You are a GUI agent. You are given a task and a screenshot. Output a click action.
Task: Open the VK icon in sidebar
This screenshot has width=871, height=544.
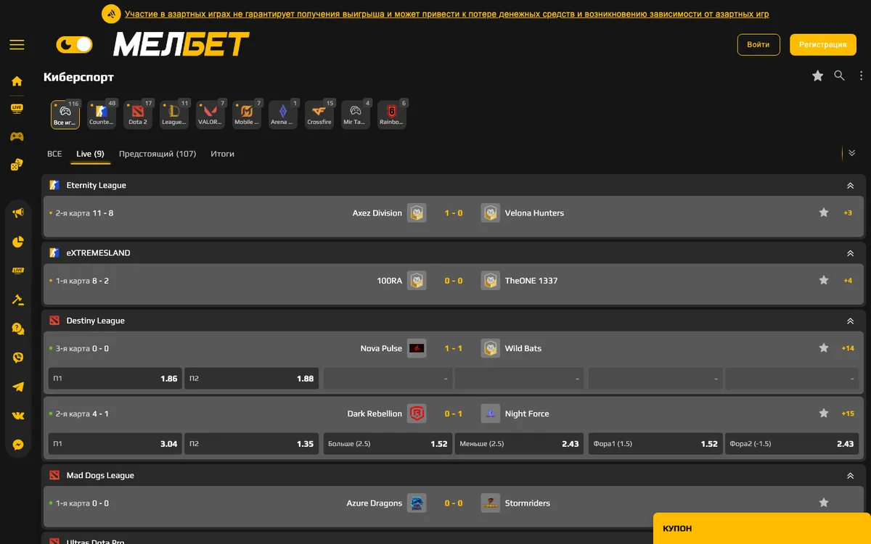coord(18,416)
